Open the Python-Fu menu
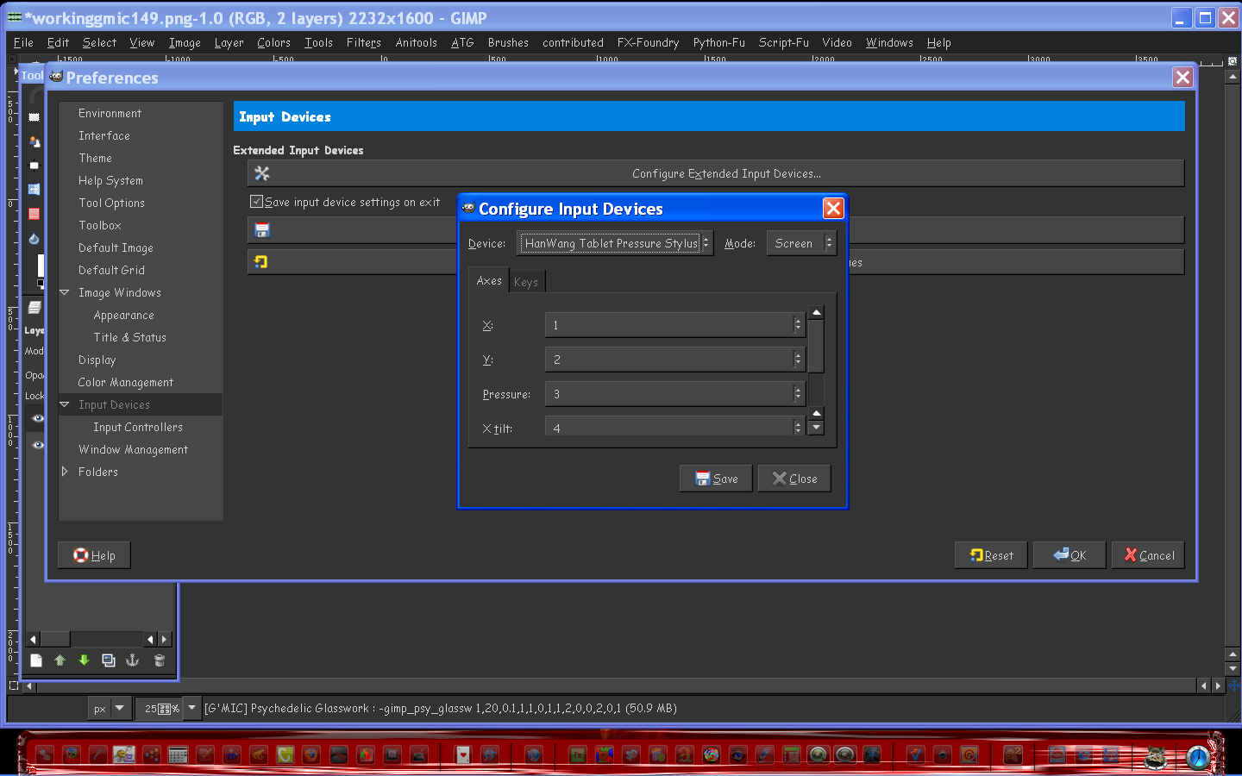1242x776 pixels. 719,42
